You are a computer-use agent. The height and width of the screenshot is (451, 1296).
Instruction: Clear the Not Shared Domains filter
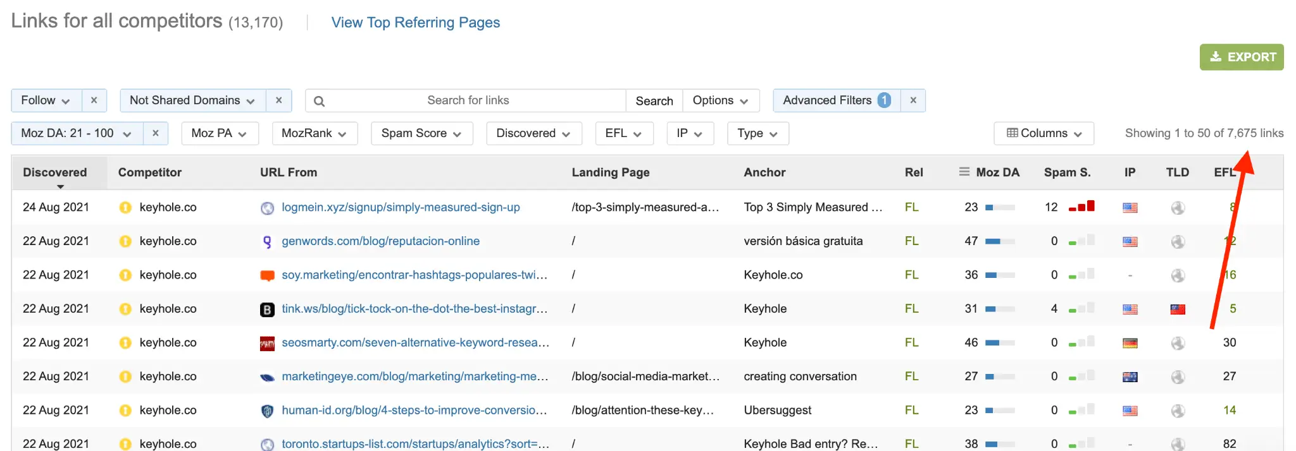pyautogui.click(x=278, y=100)
